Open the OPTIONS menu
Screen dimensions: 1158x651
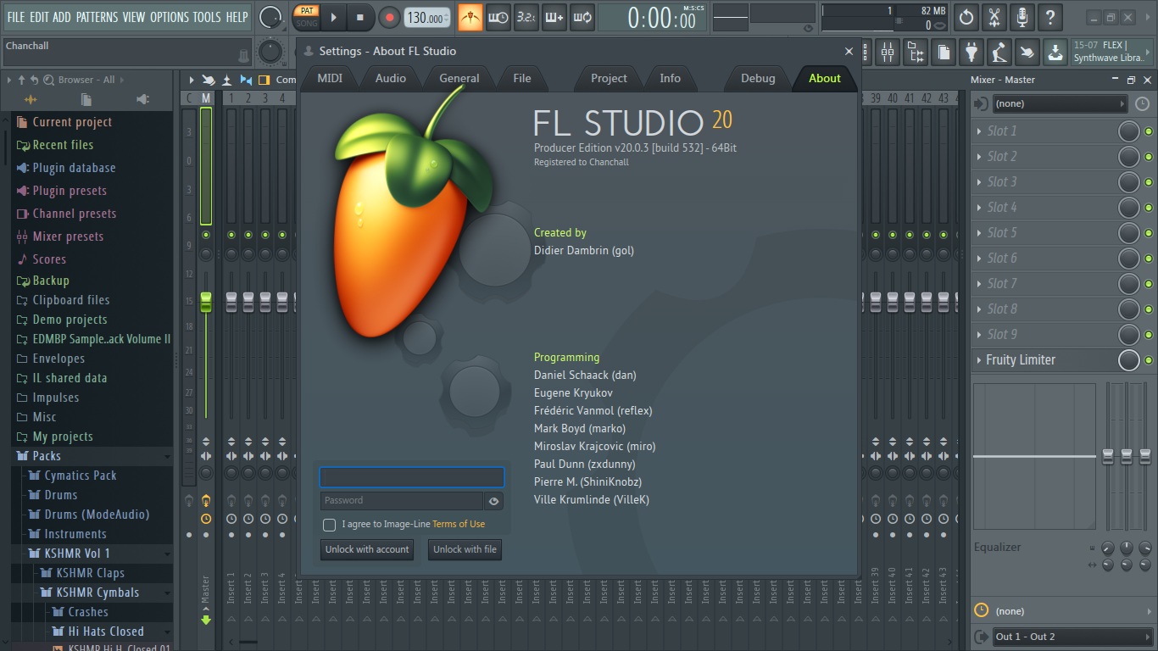click(170, 17)
